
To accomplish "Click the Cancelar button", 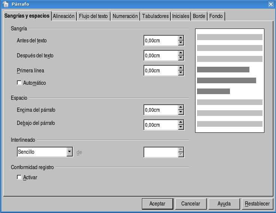I will click(x=191, y=204).
